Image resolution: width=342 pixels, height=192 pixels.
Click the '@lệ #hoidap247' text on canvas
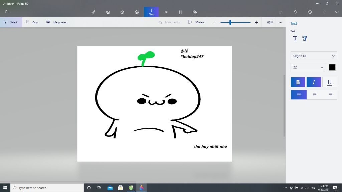pos(192,54)
